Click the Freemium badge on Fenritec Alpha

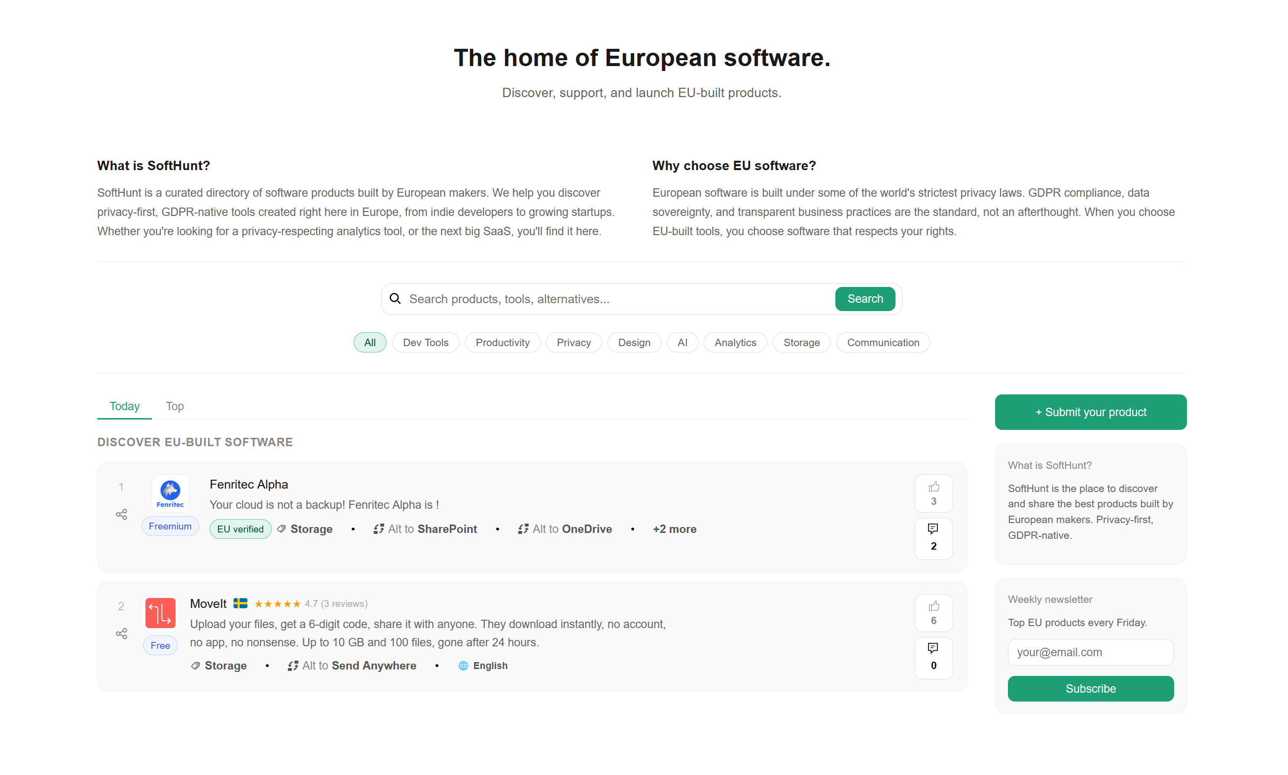coord(170,527)
